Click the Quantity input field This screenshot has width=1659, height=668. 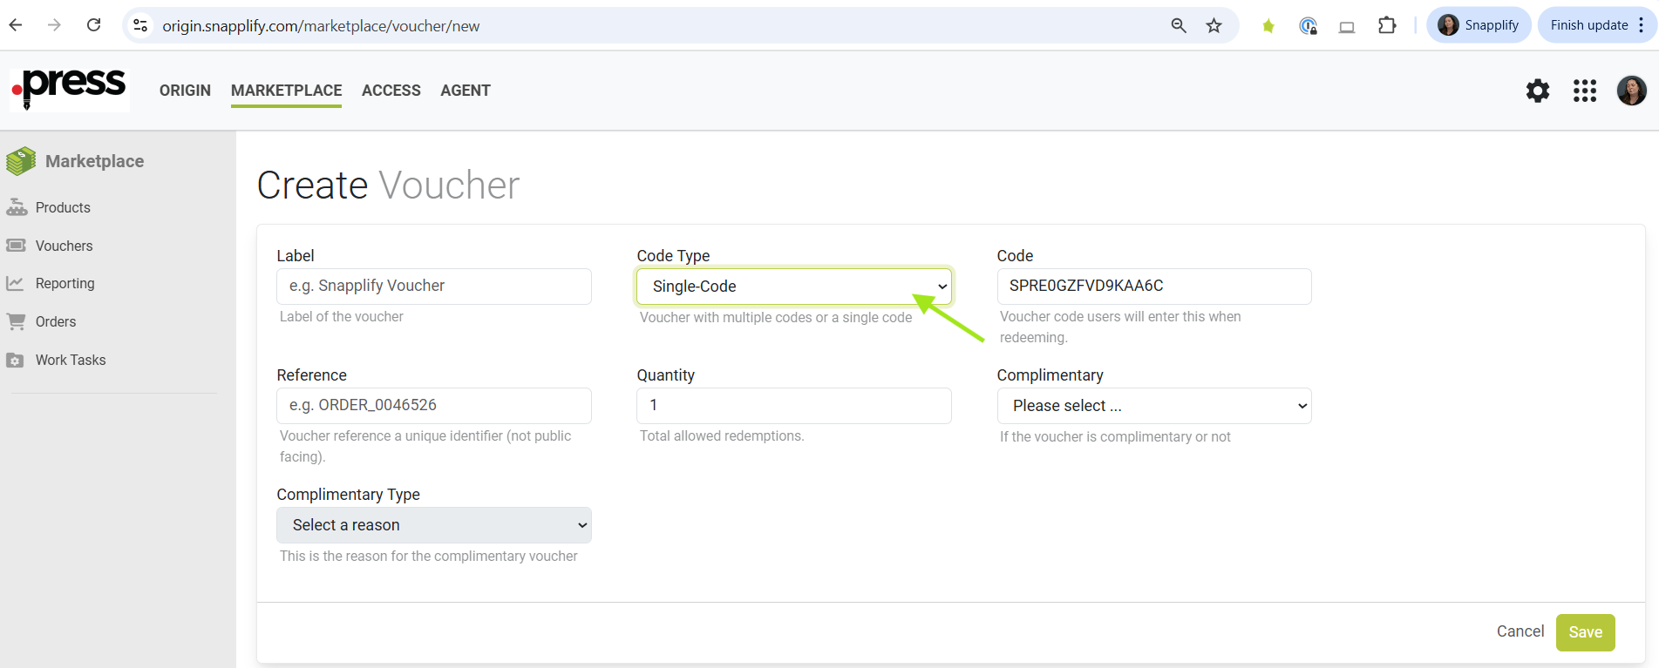[x=794, y=406]
